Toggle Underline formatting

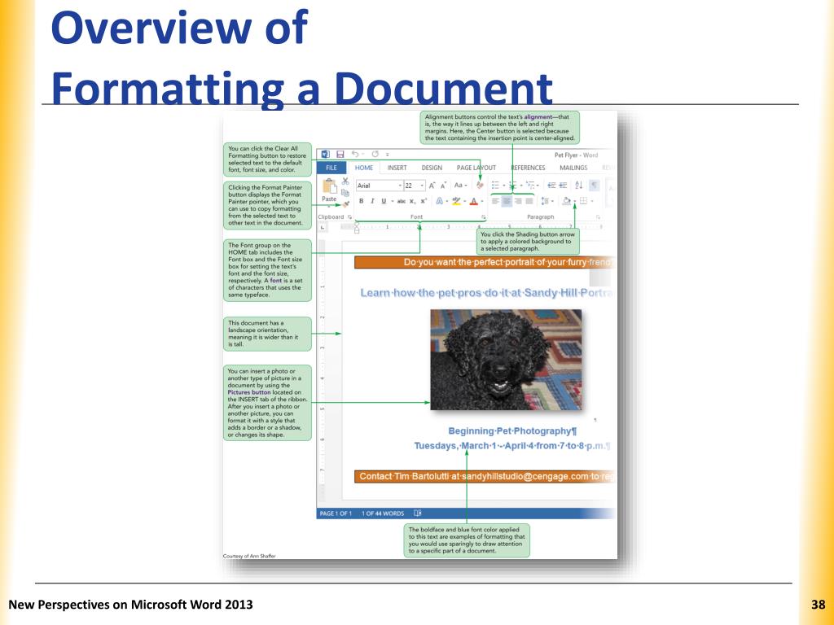[x=384, y=201]
